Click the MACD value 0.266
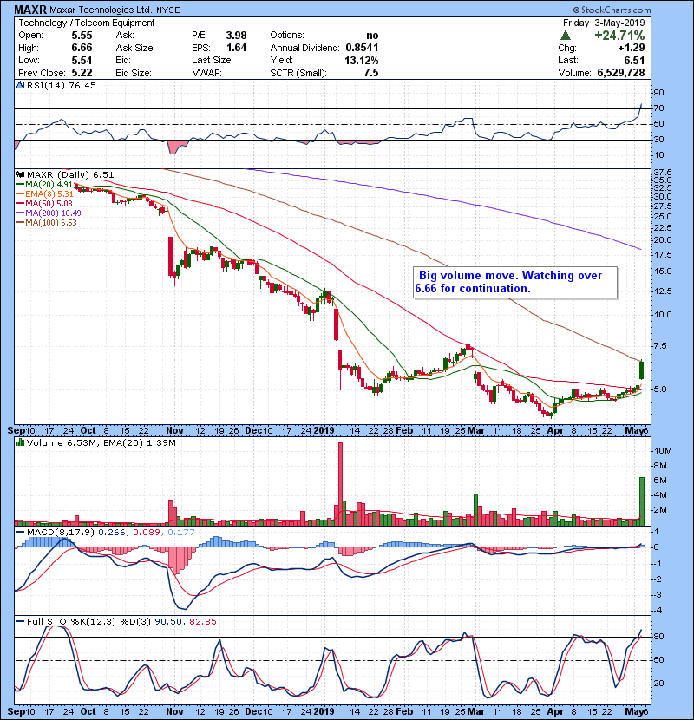This screenshot has width=694, height=720. pyautogui.click(x=112, y=533)
